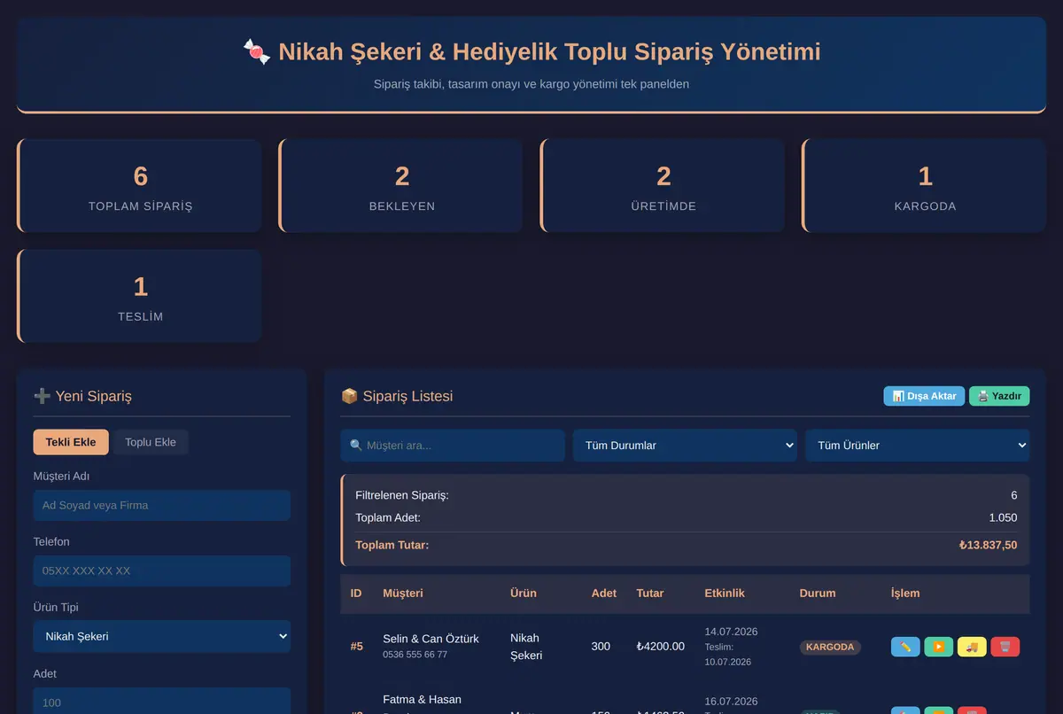Click the Filtrelenen Sipariş summary label
Viewport: 1063px width, 714px height.
pos(402,496)
